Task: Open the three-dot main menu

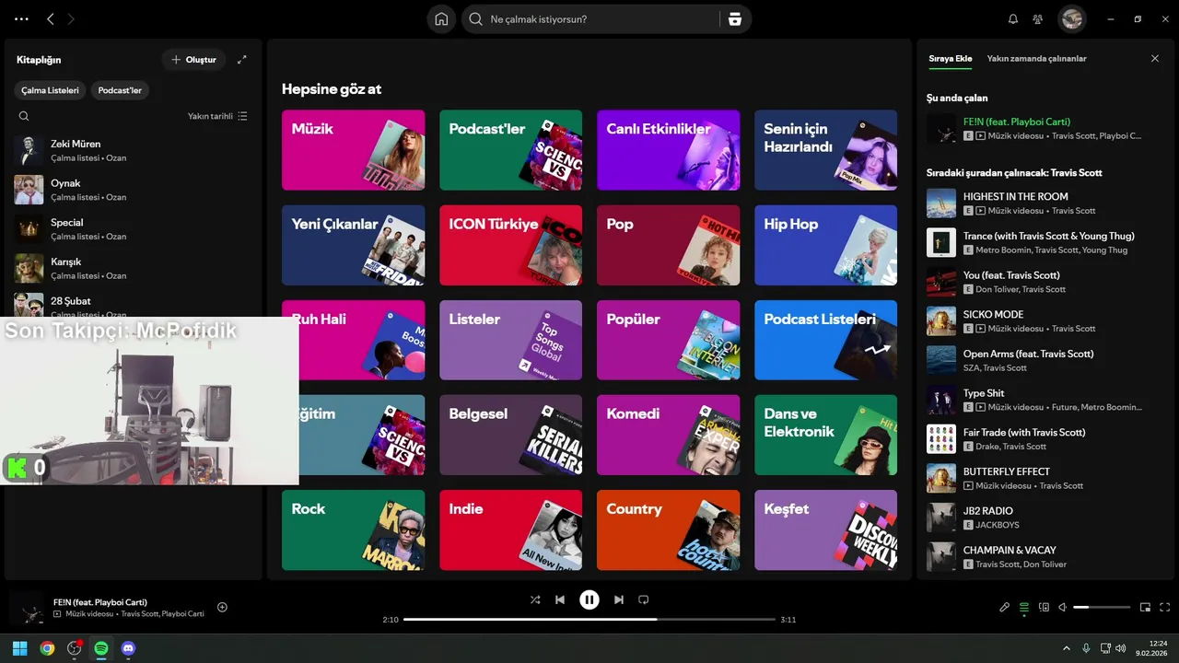Action: pyautogui.click(x=22, y=18)
